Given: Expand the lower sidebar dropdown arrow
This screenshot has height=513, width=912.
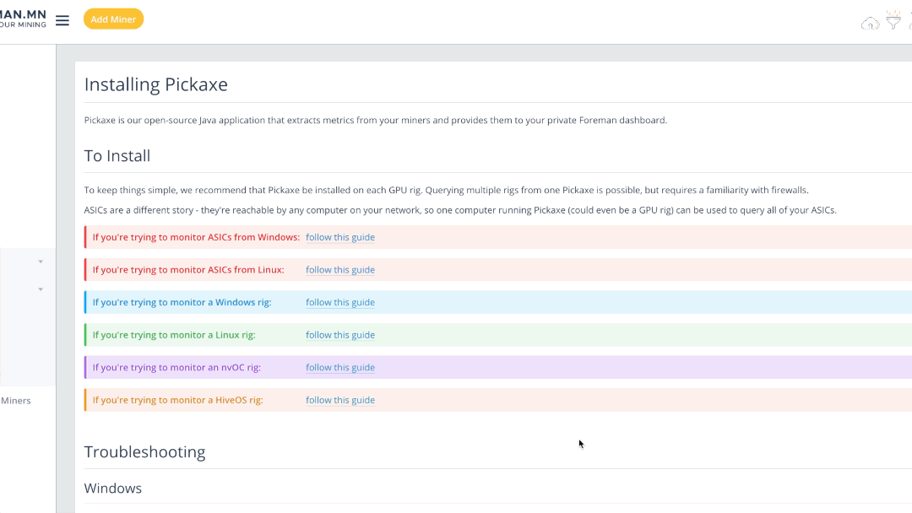Looking at the screenshot, I should [x=41, y=289].
